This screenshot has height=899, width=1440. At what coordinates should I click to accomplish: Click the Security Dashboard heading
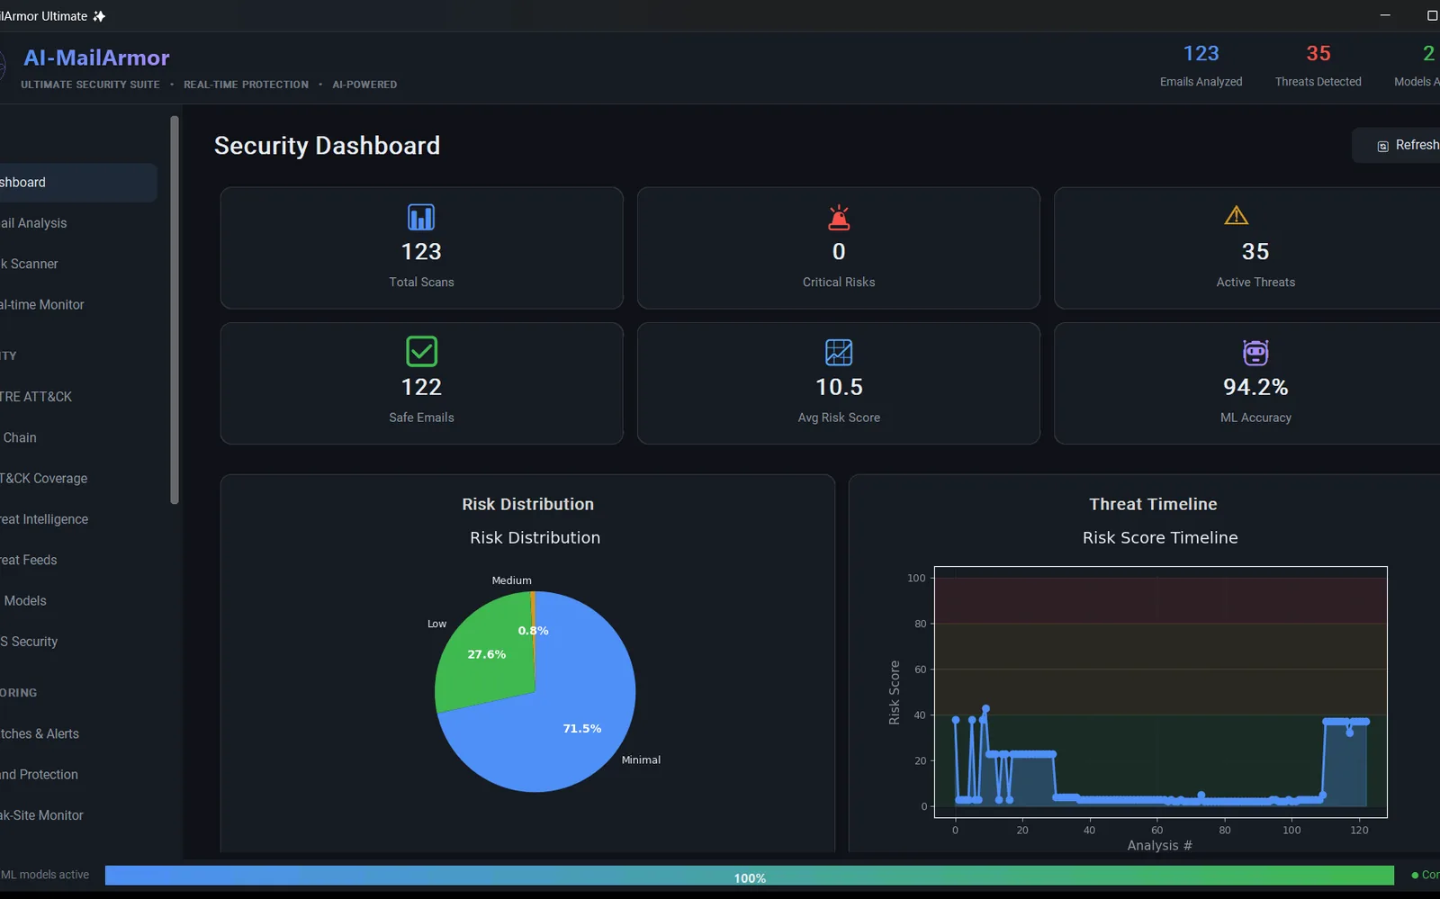tap(327, 146)
